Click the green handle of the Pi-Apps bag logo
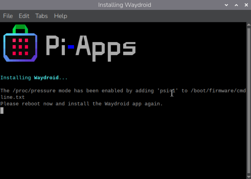251x179 pixels. (x=20, y=29)
